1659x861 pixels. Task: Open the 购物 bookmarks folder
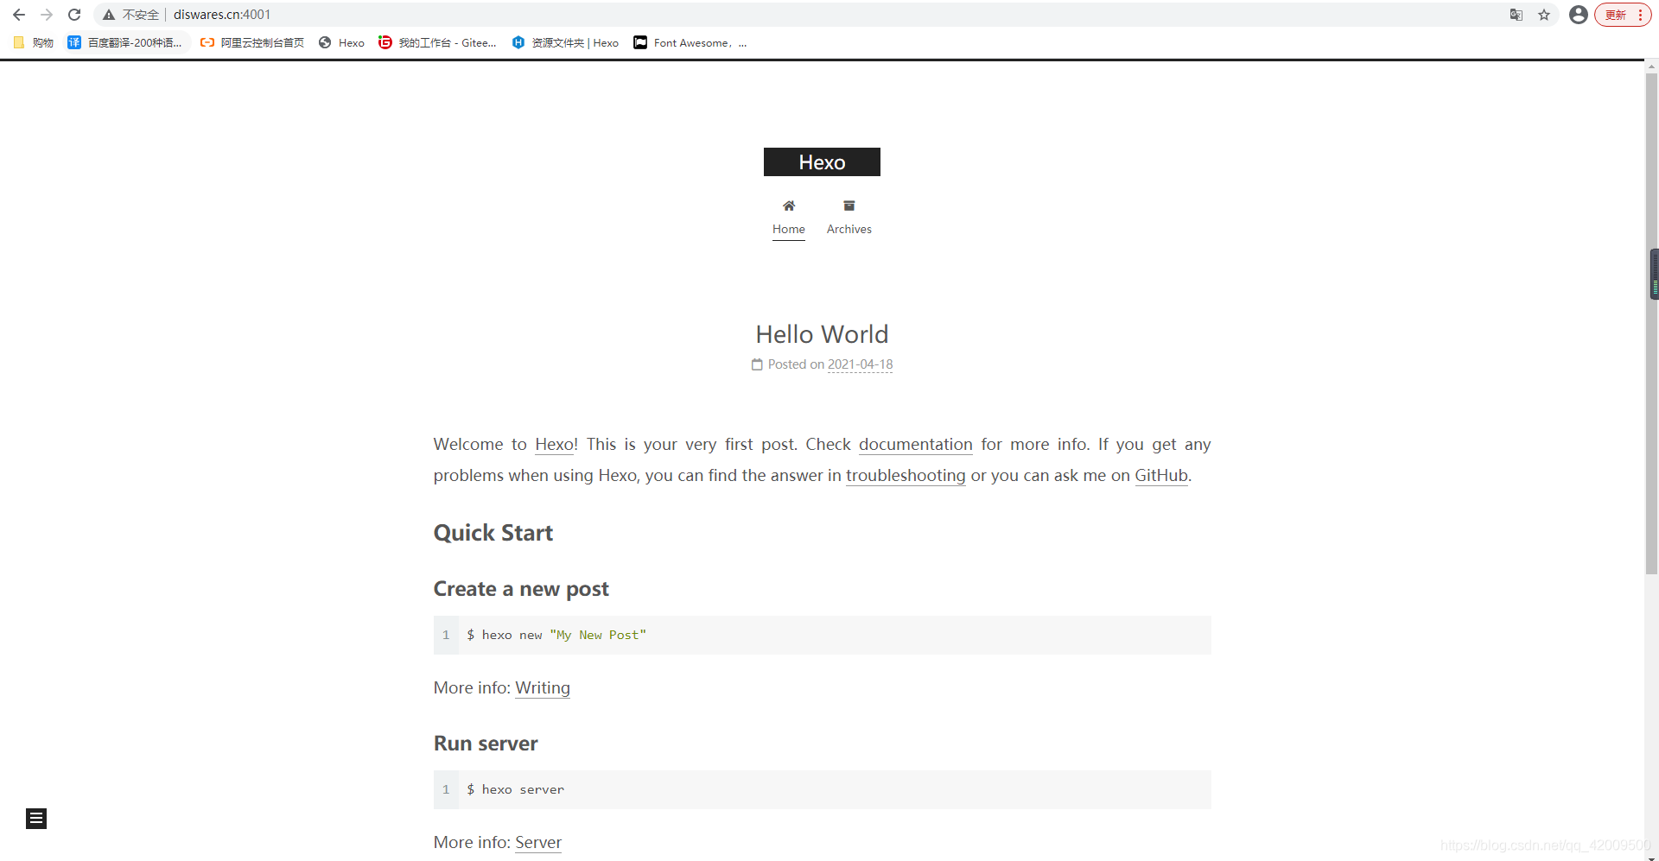point(33,42)
